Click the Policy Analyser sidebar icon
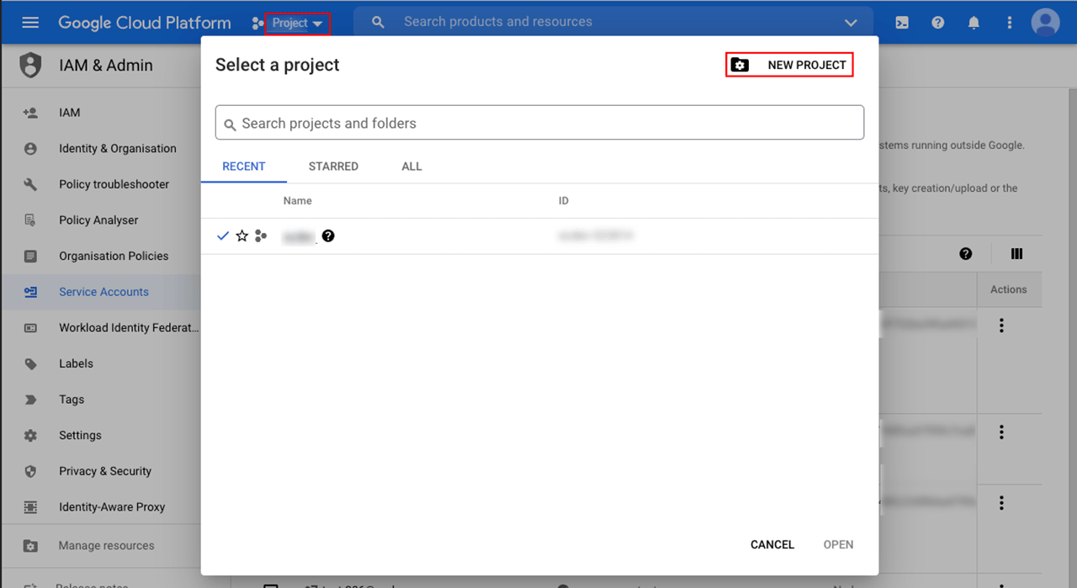The width and height of the screenshot is (1077, 588). tap(30, 220)
